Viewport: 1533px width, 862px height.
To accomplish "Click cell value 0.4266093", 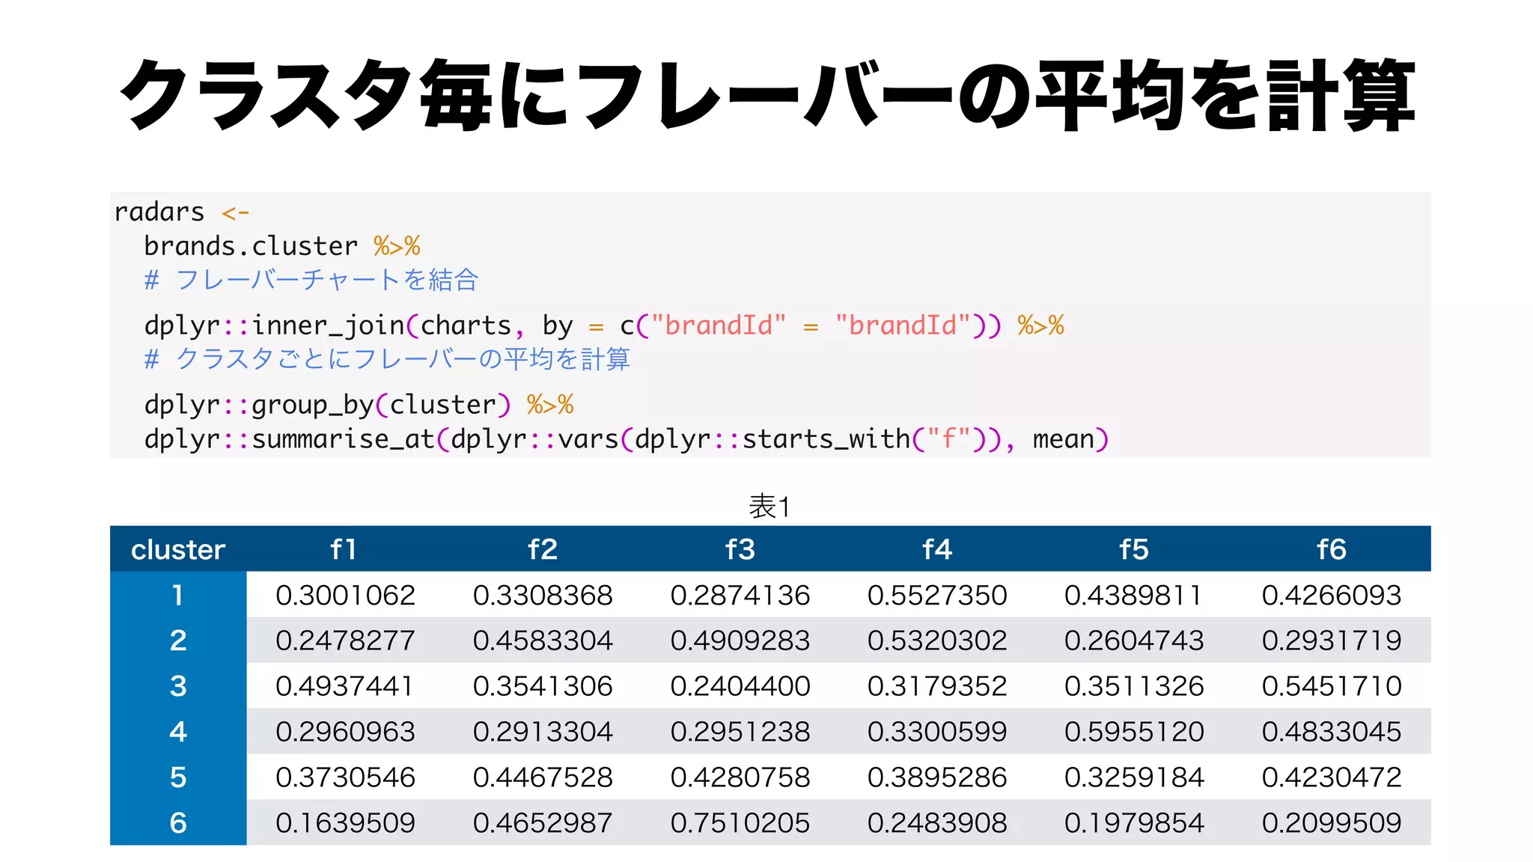I will 1332,596.
